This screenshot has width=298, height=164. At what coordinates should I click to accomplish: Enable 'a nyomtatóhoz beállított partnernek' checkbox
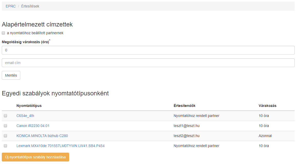click(3, 33)
